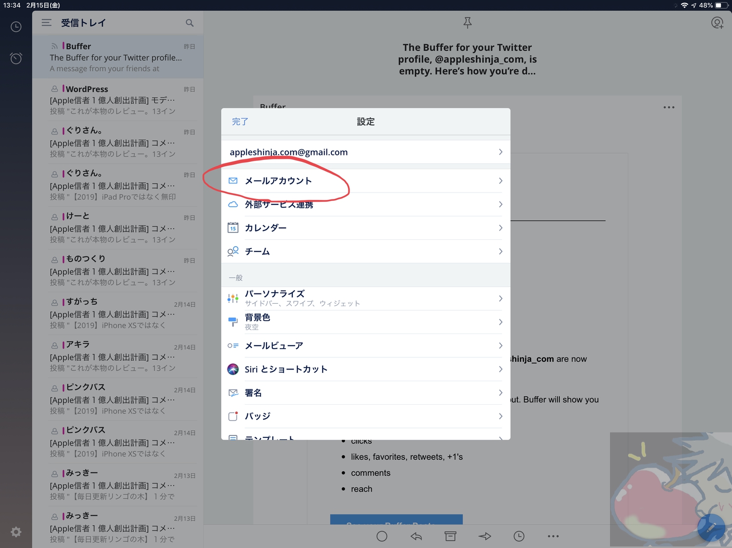The image size is (732, 548).
Task: Click the envelope icon beside メールアカウント
Action: pos(233,181)
